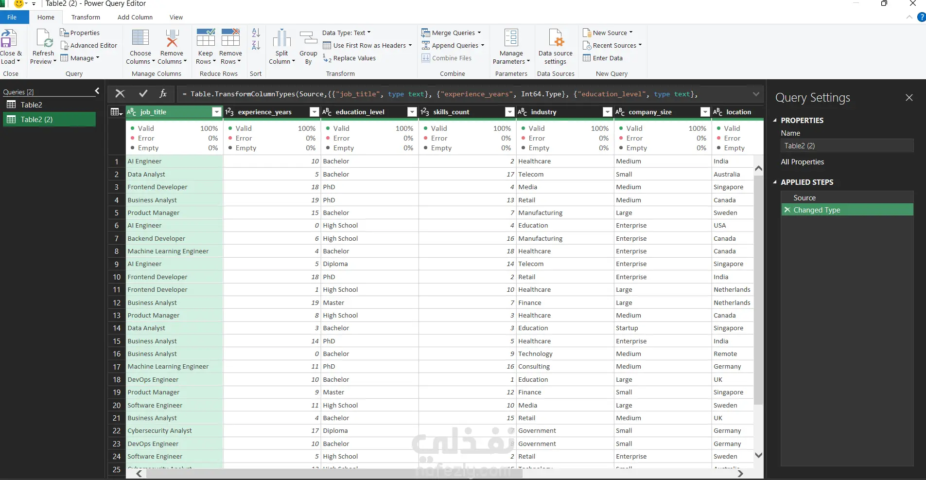Open query Properties
Viewport: 926px width, 480px height.
click(x=80, y=33)
